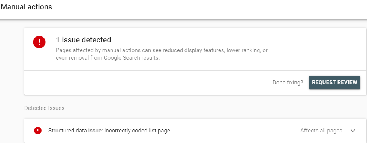Expand the Structured data issue chevron
Screen dimensions: 367x143
353,131
